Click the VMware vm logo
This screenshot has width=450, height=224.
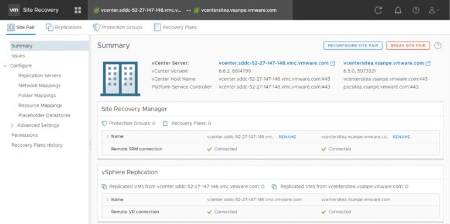[14, 10]
